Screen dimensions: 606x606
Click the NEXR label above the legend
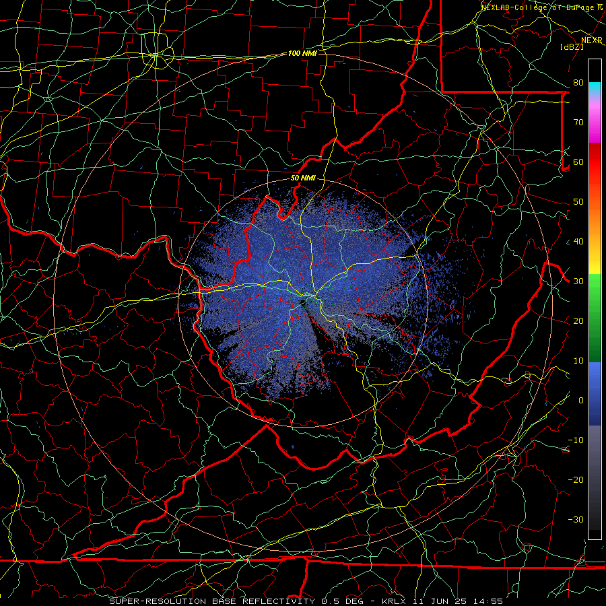(x=592, y=40)
